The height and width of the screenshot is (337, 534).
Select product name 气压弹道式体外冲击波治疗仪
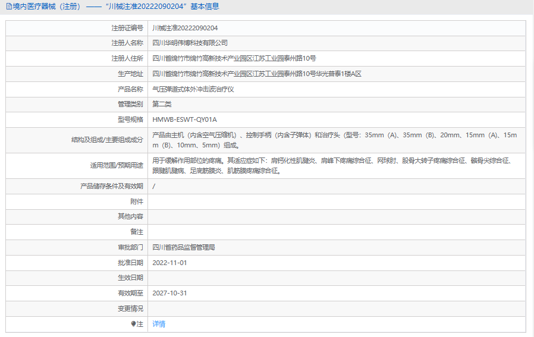193,89
